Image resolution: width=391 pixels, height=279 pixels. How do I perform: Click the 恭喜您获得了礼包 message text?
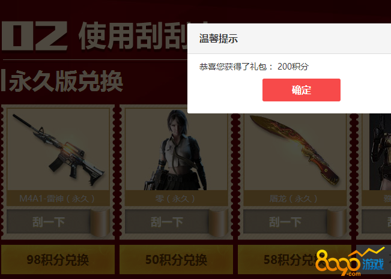coord(232,67)
